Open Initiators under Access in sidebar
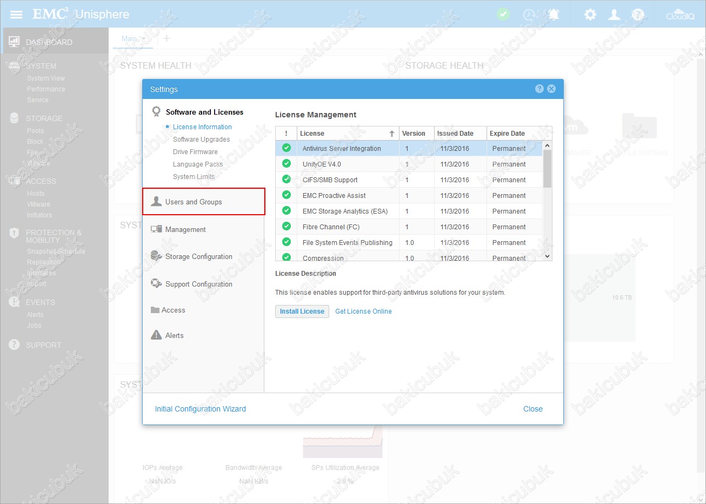Screen dimensions: 706x504 [x=39, y=215]
